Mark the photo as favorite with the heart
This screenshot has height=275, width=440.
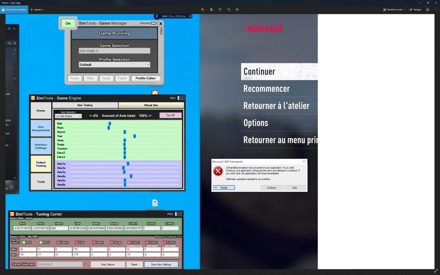220,10
